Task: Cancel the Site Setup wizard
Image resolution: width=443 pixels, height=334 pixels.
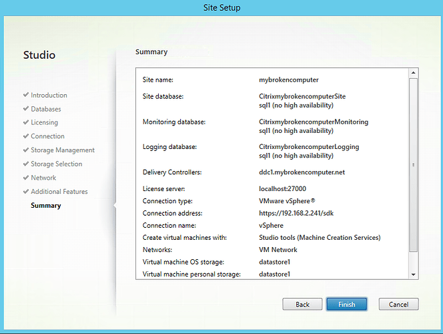Action: (x=398, y=304)
